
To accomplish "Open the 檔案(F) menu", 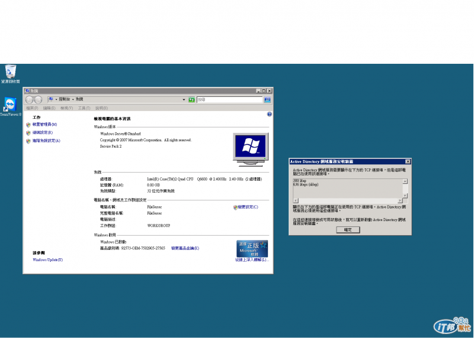I will click(32, 108).
